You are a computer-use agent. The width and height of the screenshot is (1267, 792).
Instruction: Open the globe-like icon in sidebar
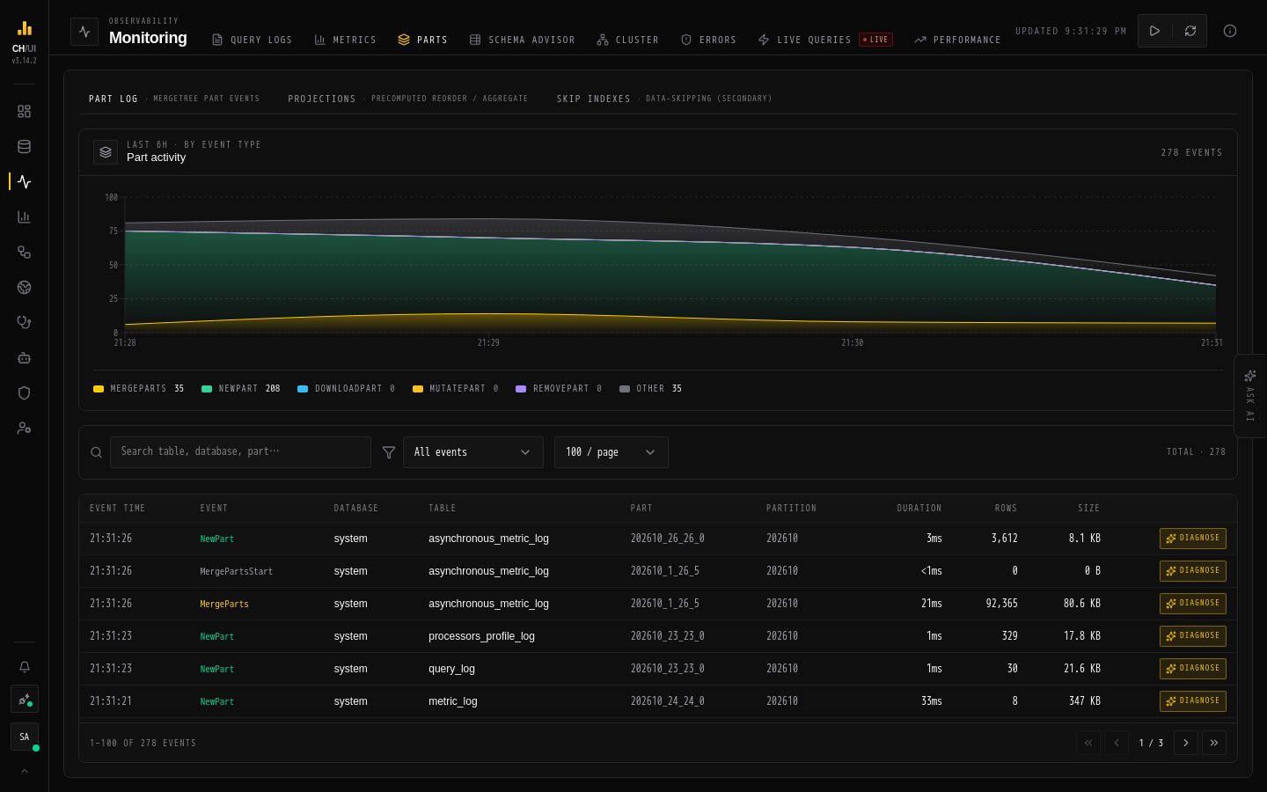click(24, 288)
